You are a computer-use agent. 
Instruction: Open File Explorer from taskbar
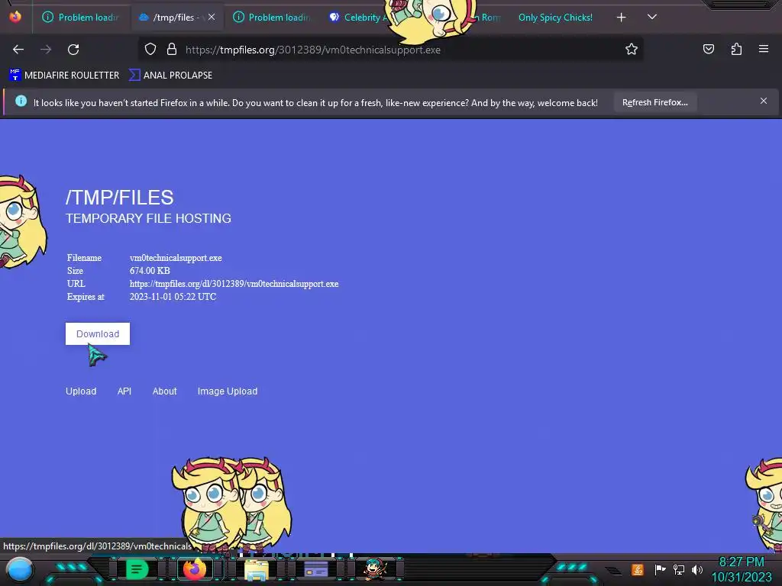click(x=257, y=570)
